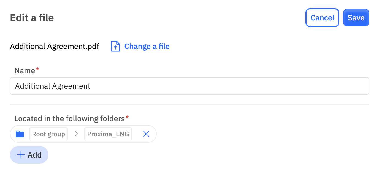Image resolution: width=379 pixels, height=179 pixels.
Task: Click the red asterisk after following folders
Action: coord(127,118)
